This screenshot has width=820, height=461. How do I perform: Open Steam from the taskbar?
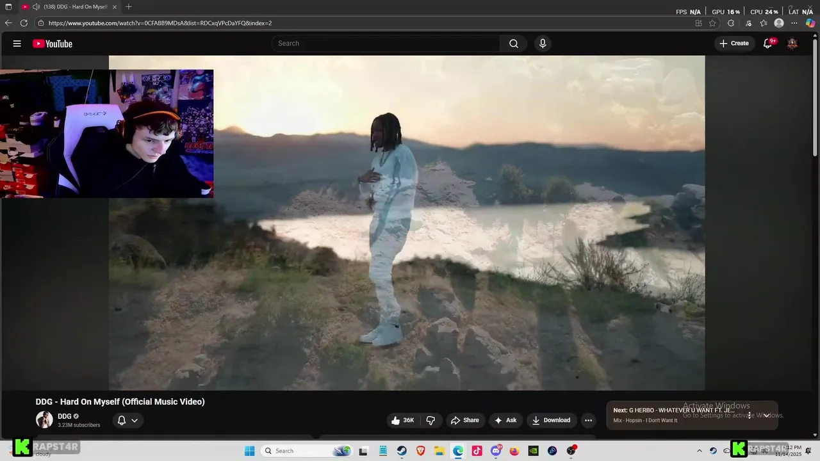(401, 451)
